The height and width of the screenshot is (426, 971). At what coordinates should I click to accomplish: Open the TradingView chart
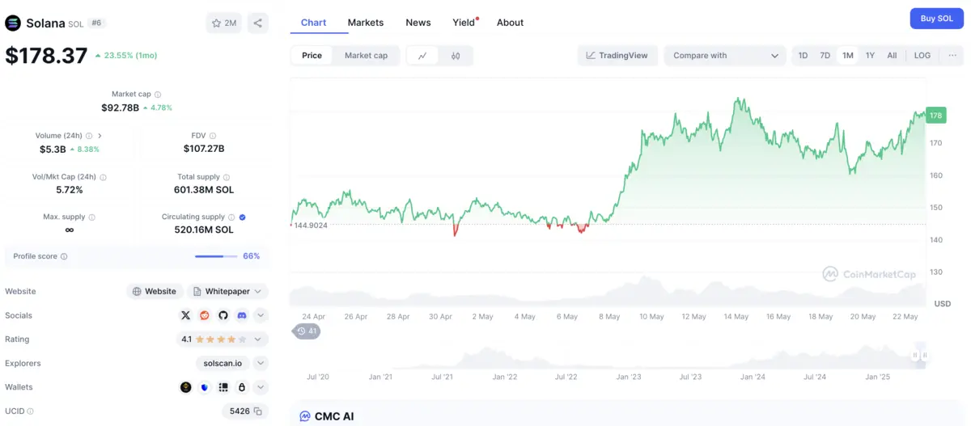pos(617,56)
